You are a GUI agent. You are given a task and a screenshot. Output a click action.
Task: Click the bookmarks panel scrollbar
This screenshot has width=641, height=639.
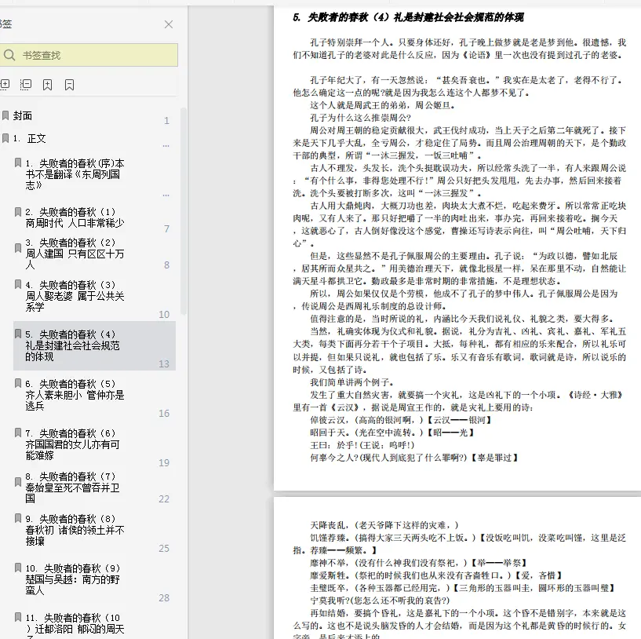click(184, 211)
